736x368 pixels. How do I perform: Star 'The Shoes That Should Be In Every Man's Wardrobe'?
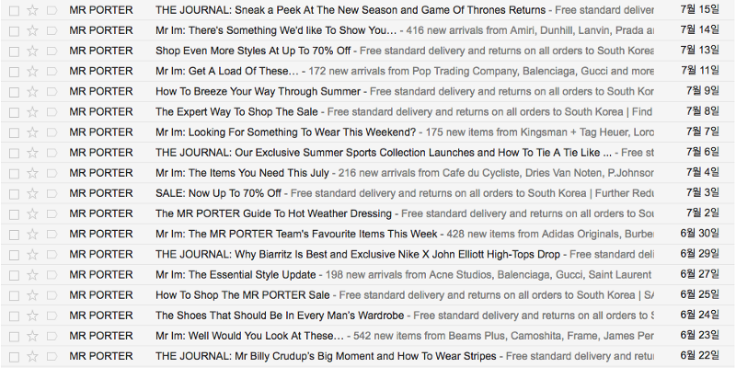[x=33, y=316]
